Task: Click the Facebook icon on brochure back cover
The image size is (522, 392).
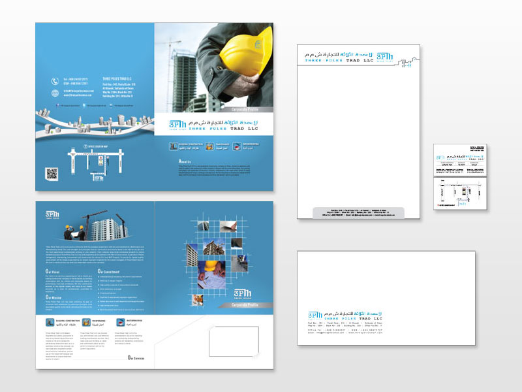Action: (57, 106)
